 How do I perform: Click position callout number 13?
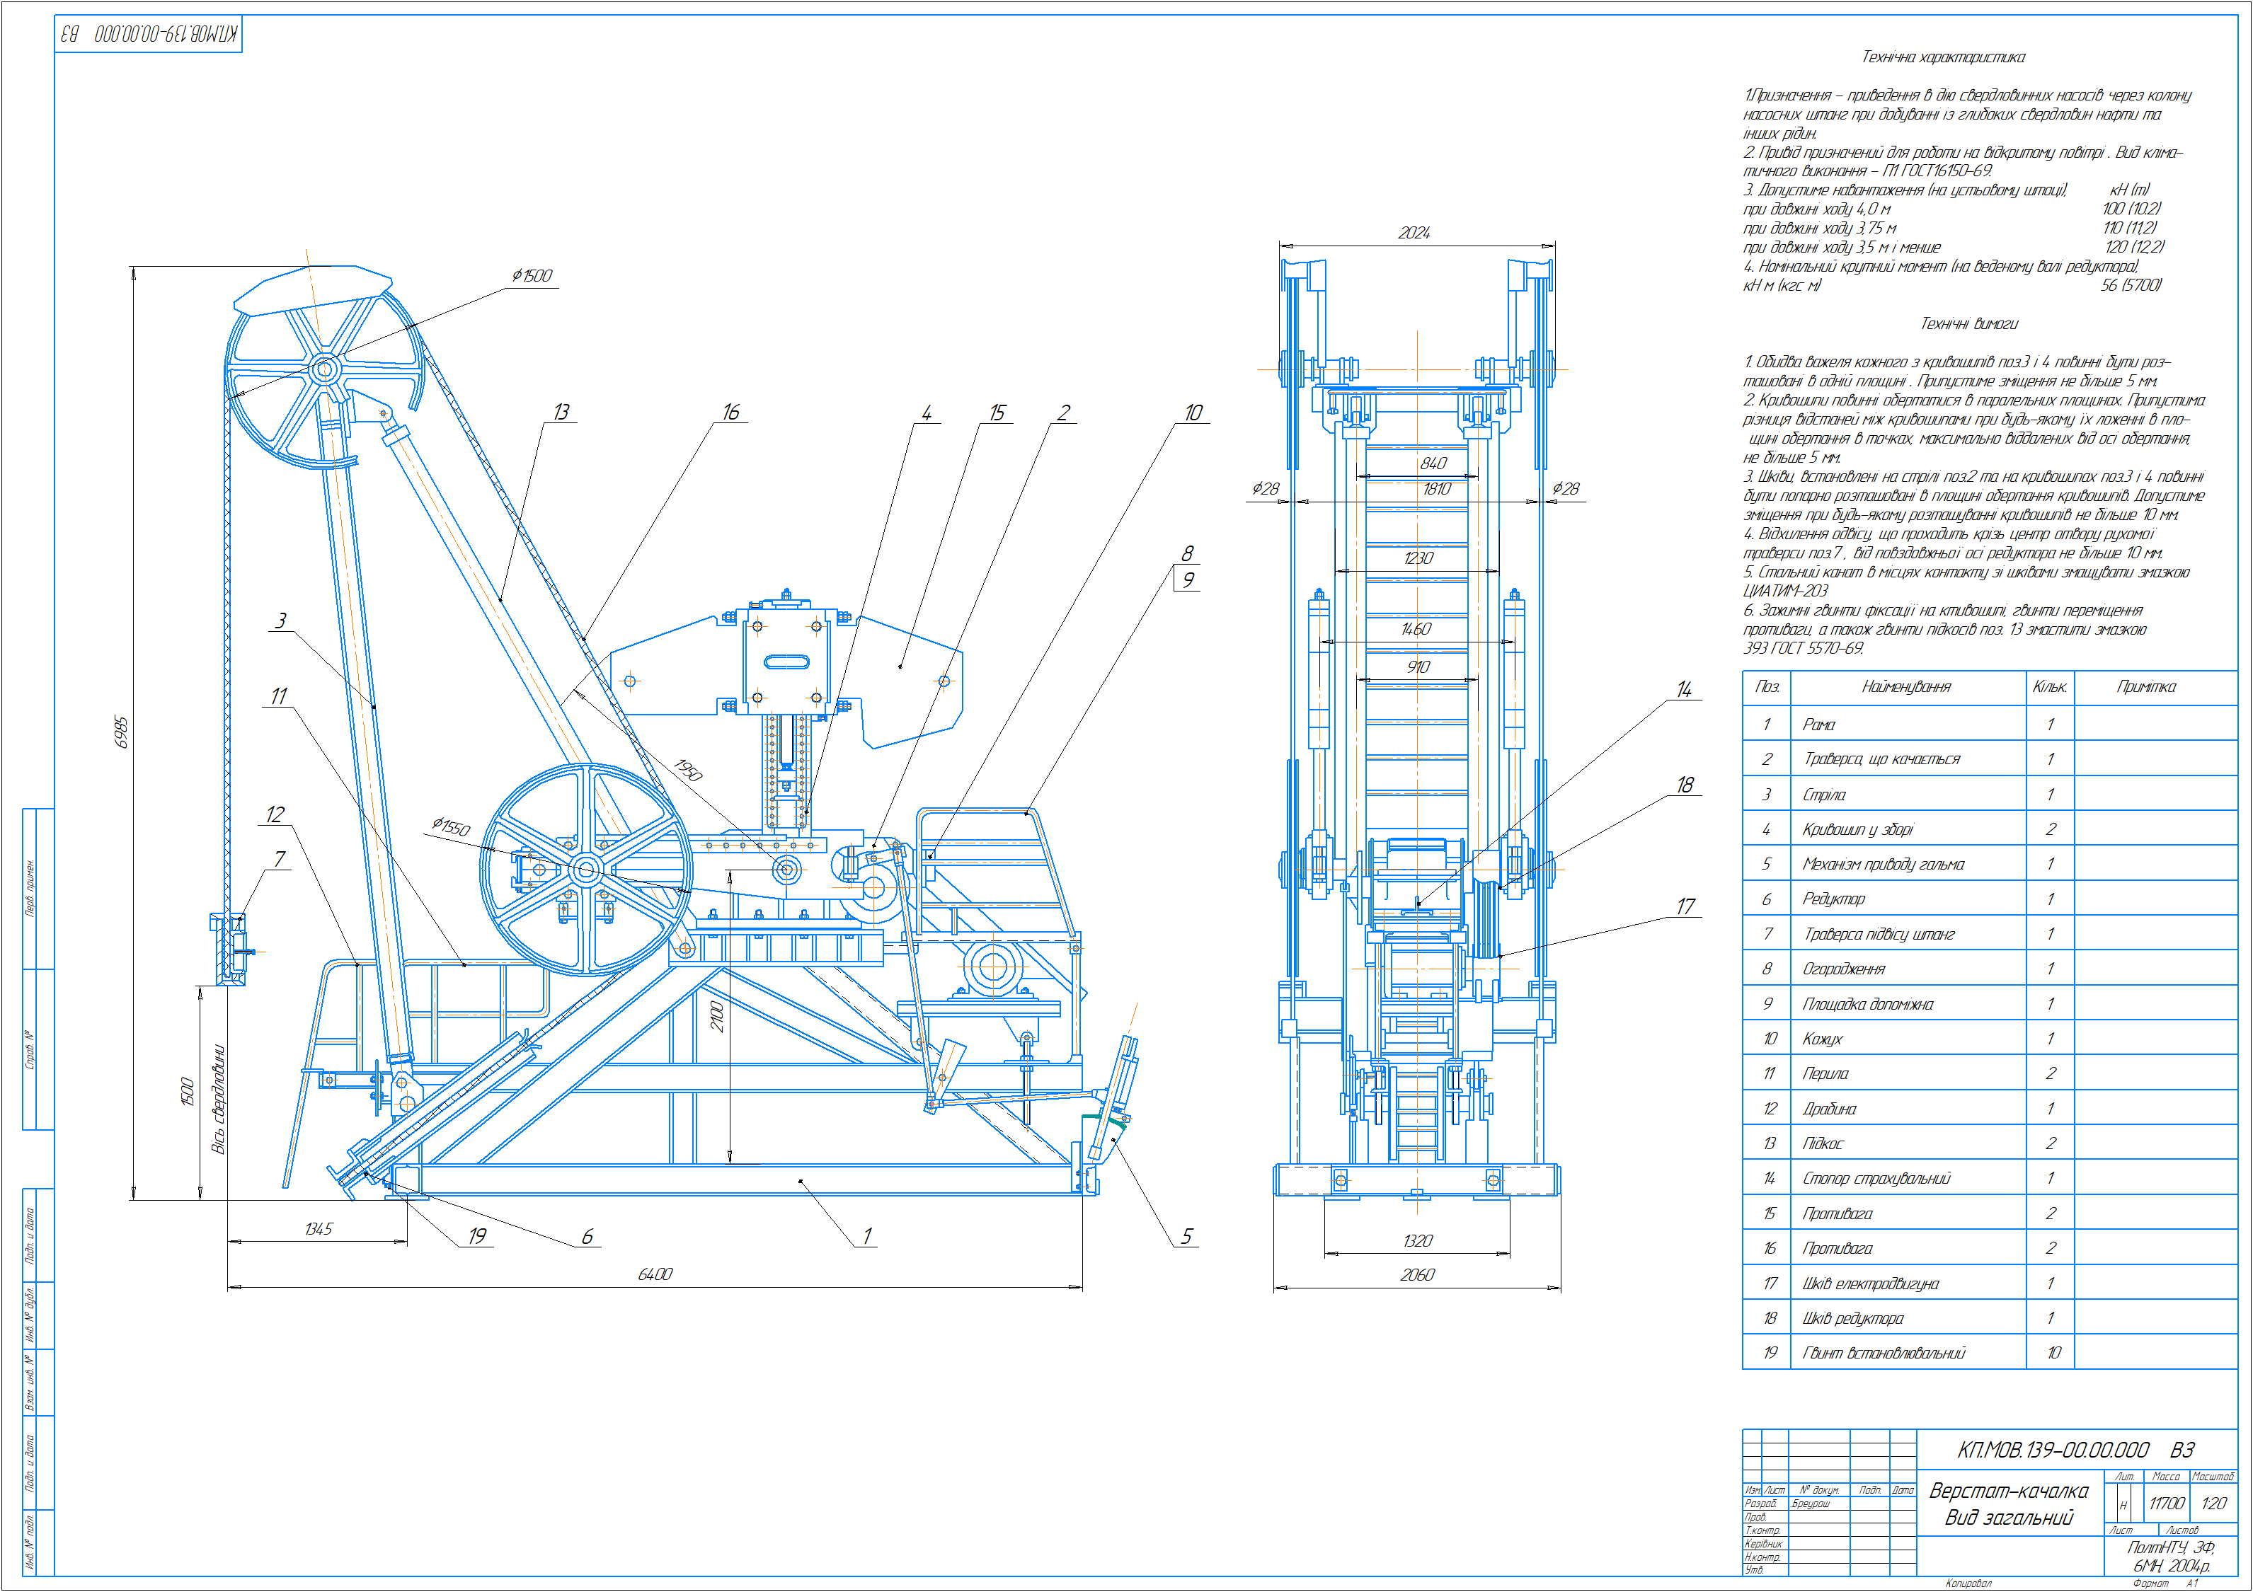(x=561, y=412)
